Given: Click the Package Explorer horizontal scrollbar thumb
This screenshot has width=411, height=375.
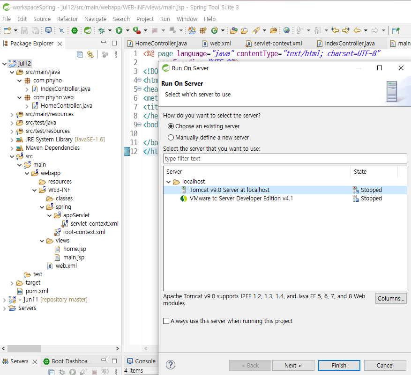Looking at the screenshot, I should [24, 348].
